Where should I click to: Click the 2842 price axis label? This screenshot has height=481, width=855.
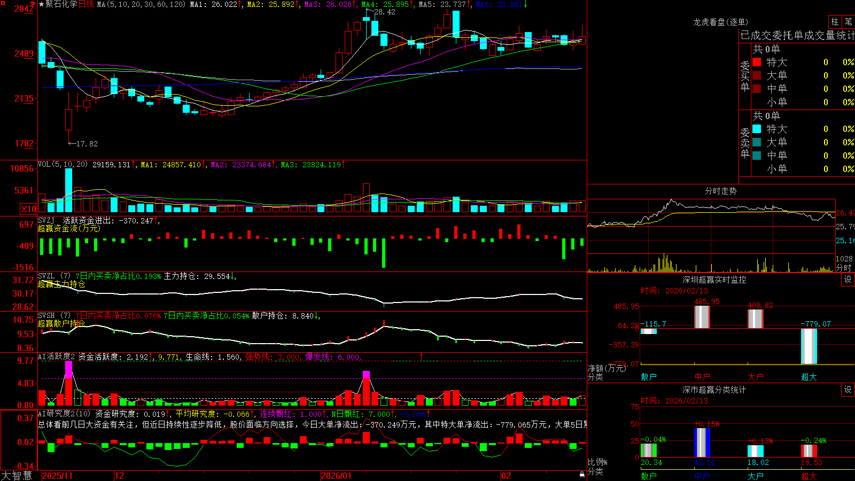tap(24, 9)
